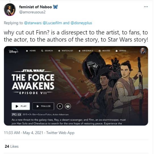Open the 24 Likes list
This screenshot has width=154, height=154.
[x=12, y=146]
